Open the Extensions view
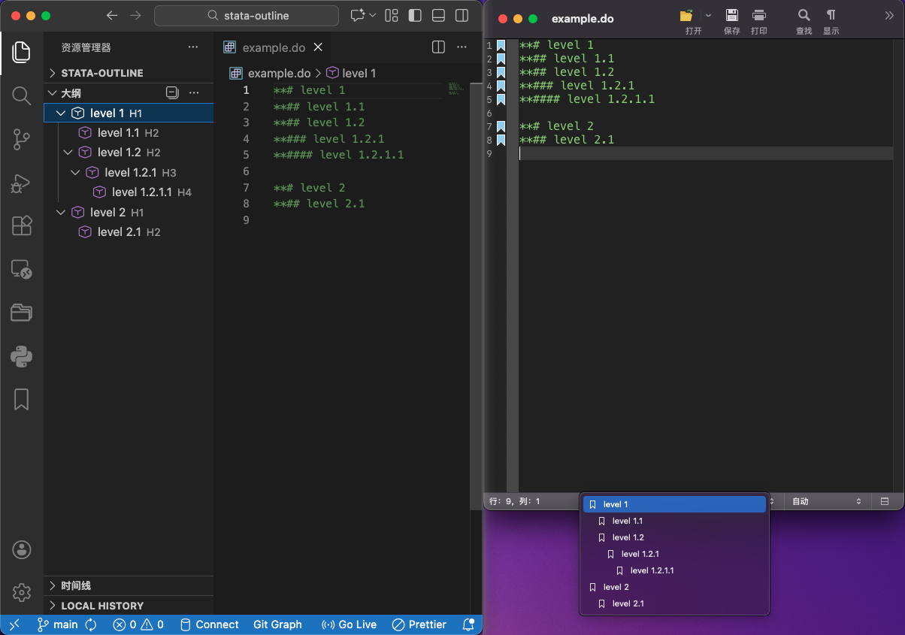The height and width of the screenshot is (635, 905). pos(21,225)
